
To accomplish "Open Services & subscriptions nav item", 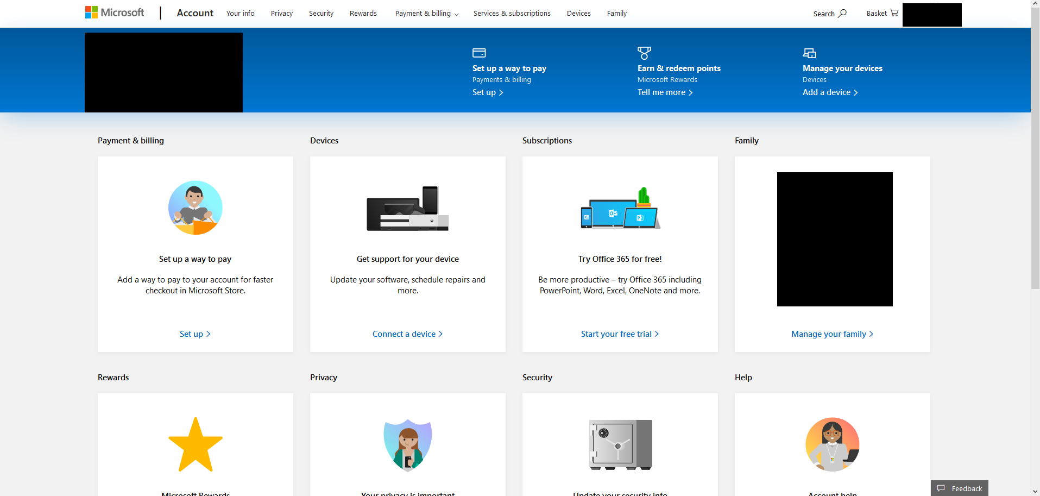I will click(x=512, y=14).
